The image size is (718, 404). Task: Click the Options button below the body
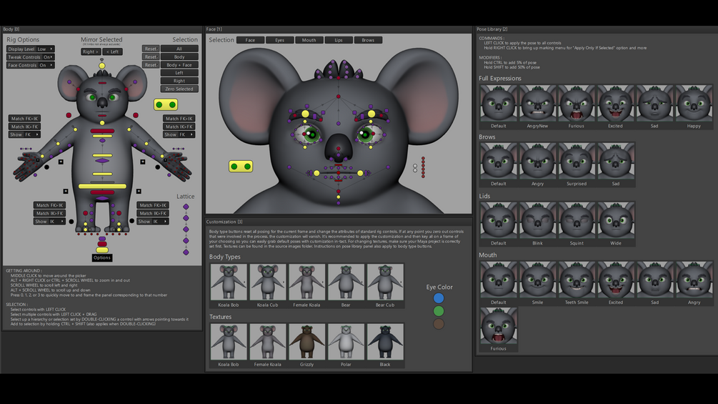[x=102, y=258]
